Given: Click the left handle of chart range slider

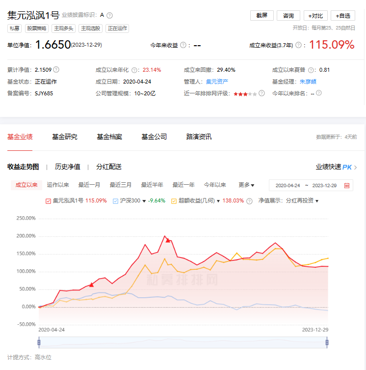Looking at the screenshot, I should tap(39, 342).
